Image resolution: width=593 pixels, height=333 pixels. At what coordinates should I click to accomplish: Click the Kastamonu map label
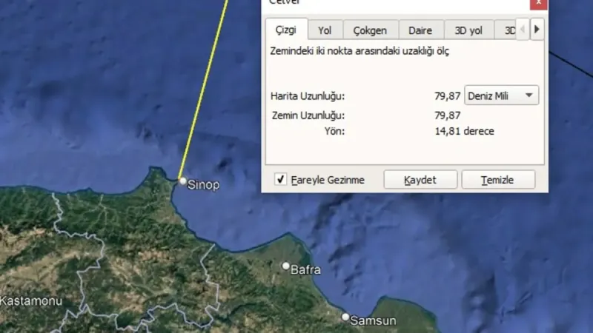point(31,301)
